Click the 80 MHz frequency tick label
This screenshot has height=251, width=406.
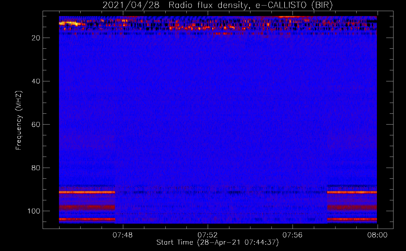pyautogui.click(x=36, y=168)
